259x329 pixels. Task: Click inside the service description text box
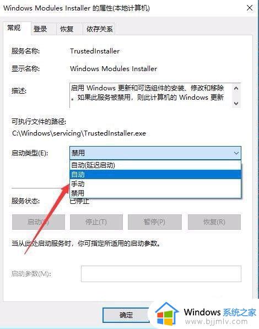(x=151, y=95)
